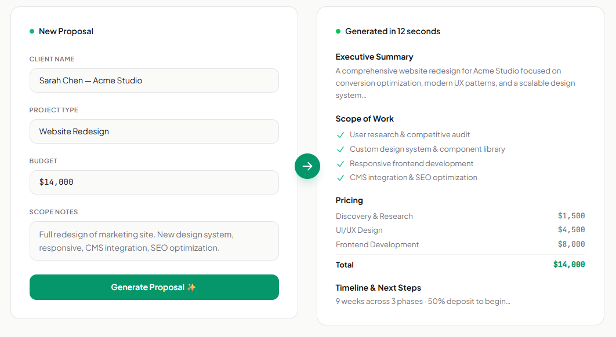This screenshot has height=337, width=616.
Task: Select the Budget field showing $14,000
Action: coord(154,182)
